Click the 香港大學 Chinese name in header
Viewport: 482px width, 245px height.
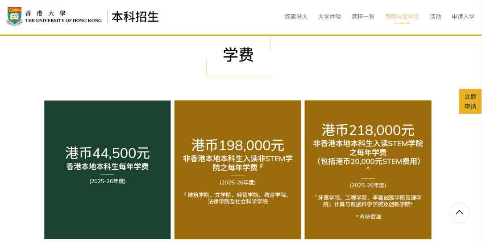[x=46, y=13]
